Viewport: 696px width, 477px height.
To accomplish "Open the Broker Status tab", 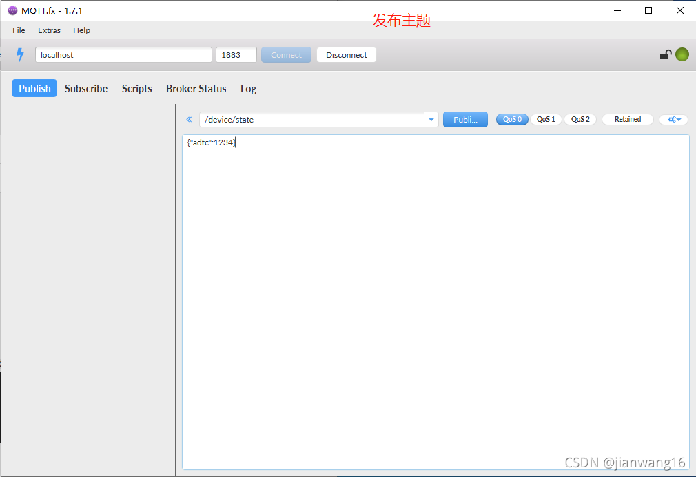I will pos(196,88).
